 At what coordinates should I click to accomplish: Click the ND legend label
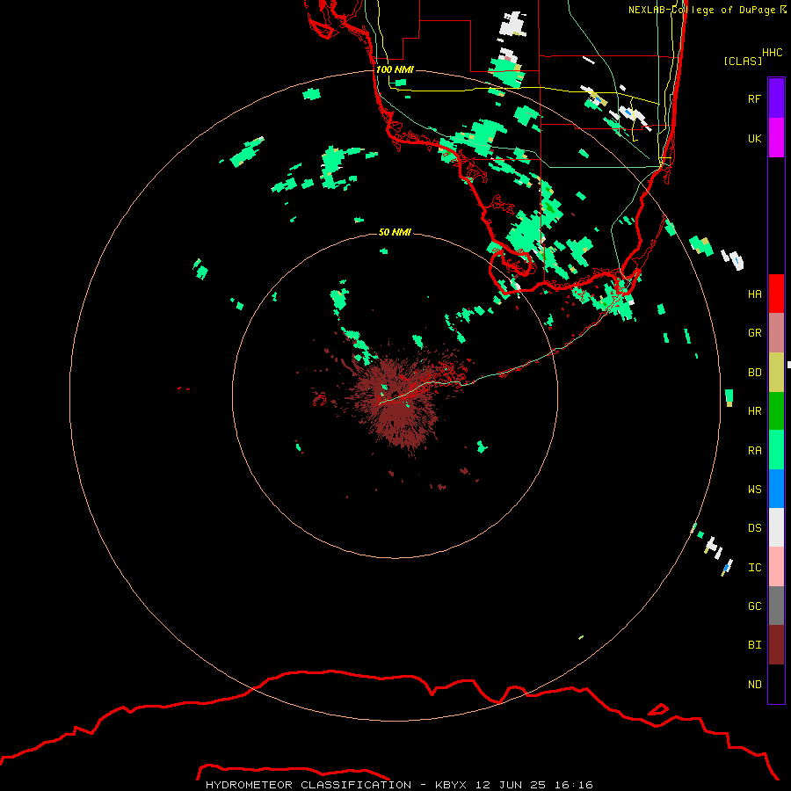tap(755, 685)
